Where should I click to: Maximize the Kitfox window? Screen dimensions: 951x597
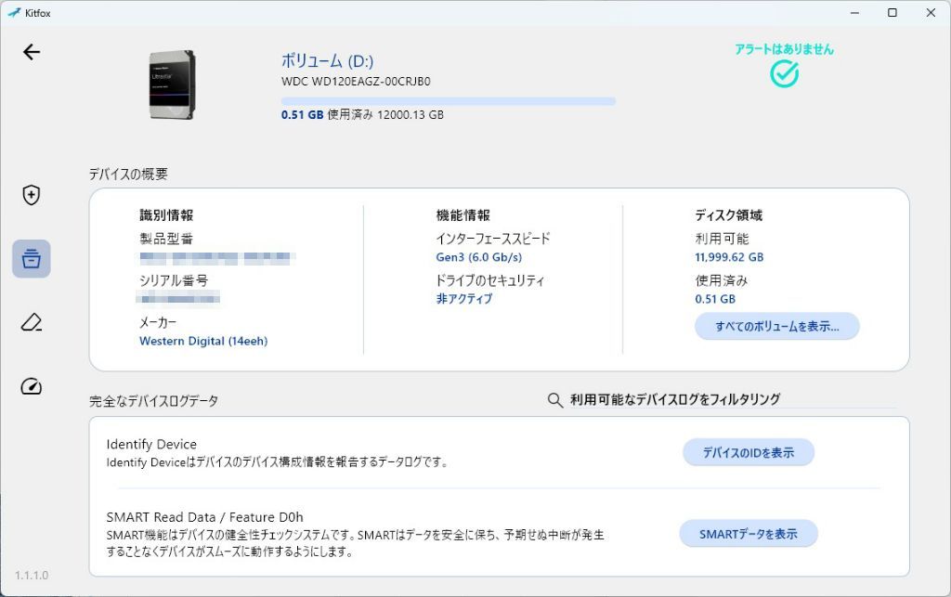[892, 13]
